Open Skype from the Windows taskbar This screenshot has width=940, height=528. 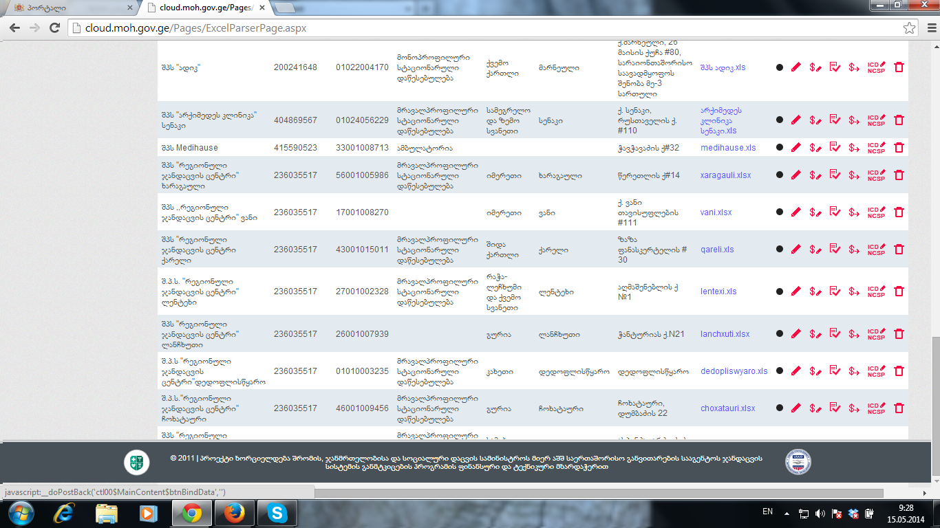pos(277,512)
